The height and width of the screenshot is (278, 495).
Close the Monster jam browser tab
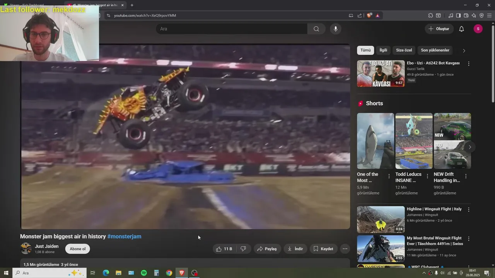click(x=123, y=5)
